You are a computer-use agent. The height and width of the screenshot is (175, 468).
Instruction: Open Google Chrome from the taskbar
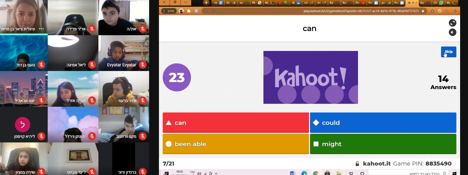point(315,173)
